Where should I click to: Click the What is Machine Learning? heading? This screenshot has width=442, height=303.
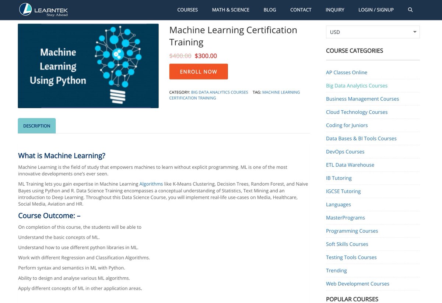click(62, 156)
